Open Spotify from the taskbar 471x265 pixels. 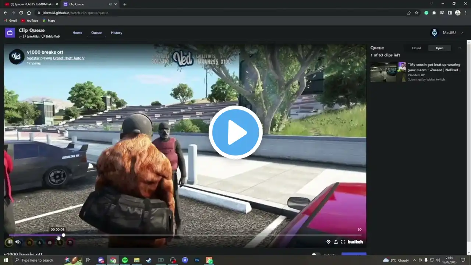tap(125, 260)
